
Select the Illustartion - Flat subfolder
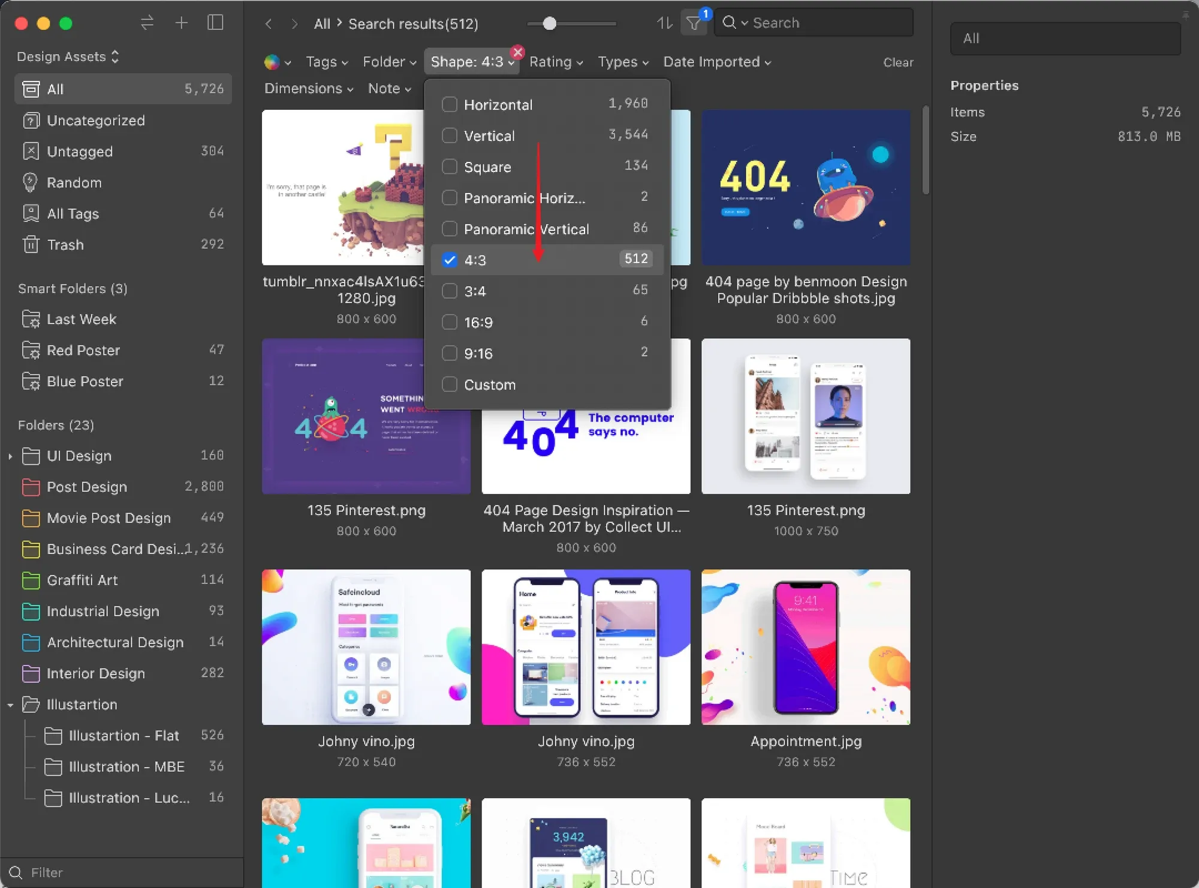point(133,736)
